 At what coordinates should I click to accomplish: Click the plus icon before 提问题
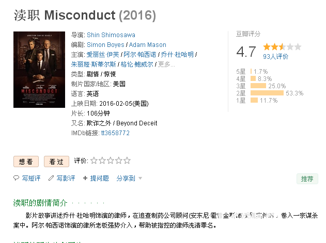(x=85, y=178)
